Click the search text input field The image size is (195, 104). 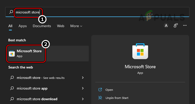point(101,12)
